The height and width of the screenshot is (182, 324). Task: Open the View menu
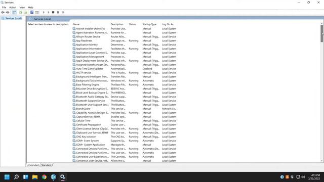click(22, 7)
